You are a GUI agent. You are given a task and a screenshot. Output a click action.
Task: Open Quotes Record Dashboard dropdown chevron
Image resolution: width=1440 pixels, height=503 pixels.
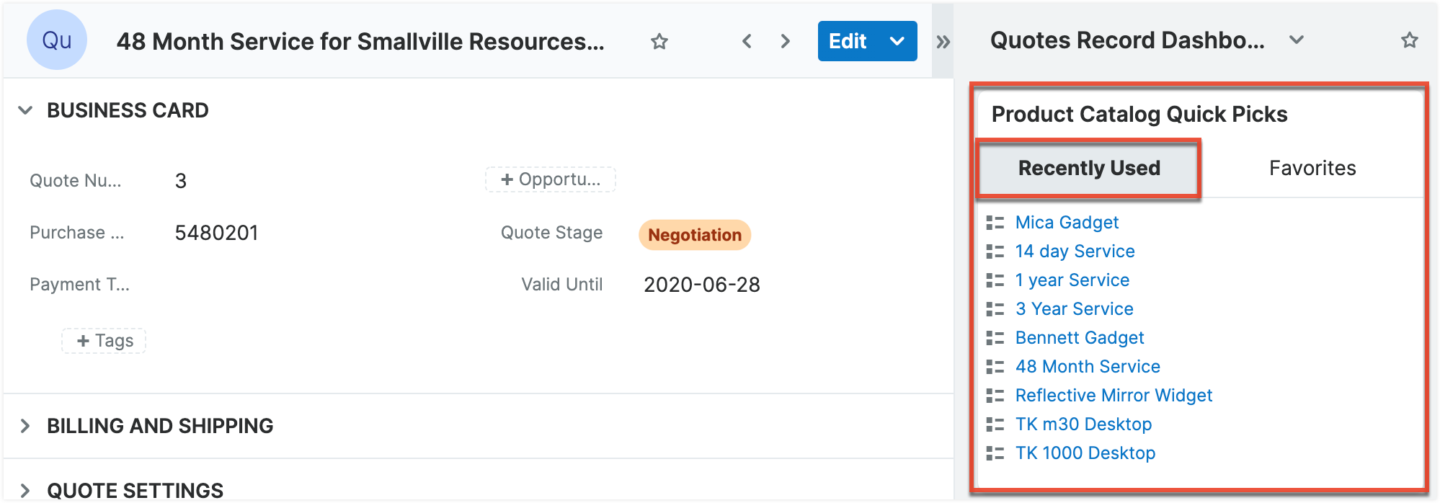coord(1297,40)
